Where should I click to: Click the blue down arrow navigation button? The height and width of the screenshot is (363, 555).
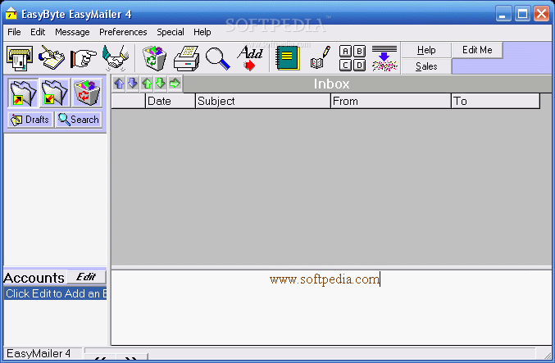tap(133, 84)
